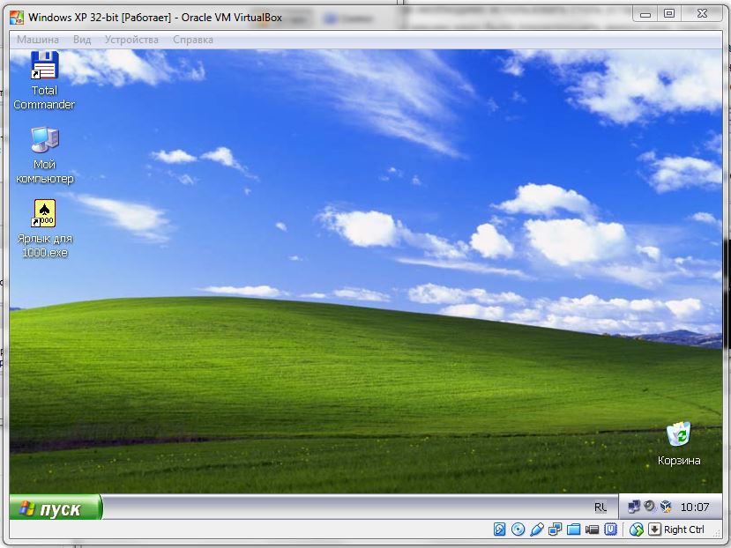The height and width of the screenshot is (548, 731).
Task: Click the VirtualBox window title icon
Action: 17,18
